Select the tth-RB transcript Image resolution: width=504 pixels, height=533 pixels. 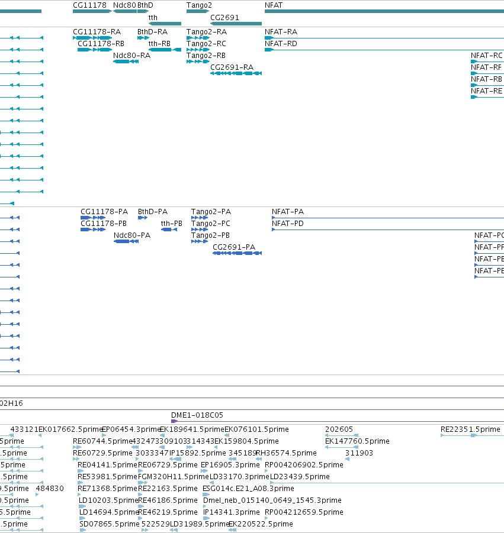165,50
